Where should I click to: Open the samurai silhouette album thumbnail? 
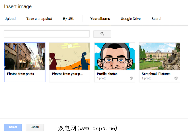(x=70, y=56)
